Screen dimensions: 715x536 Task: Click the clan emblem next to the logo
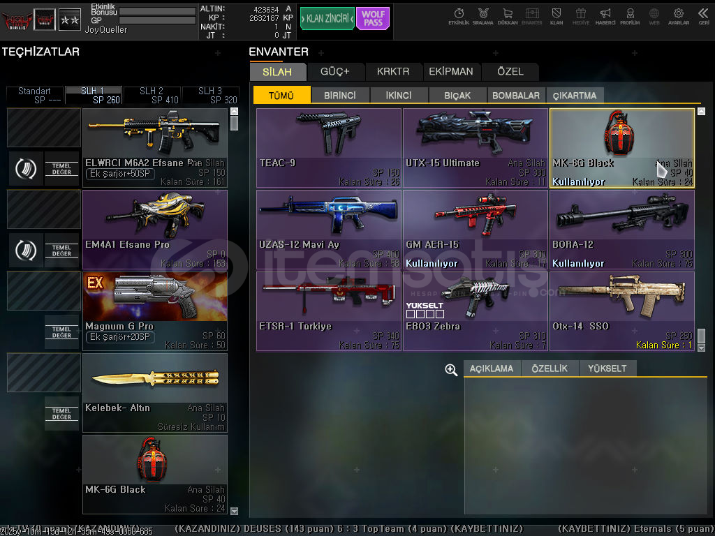(x=45, y=20)
